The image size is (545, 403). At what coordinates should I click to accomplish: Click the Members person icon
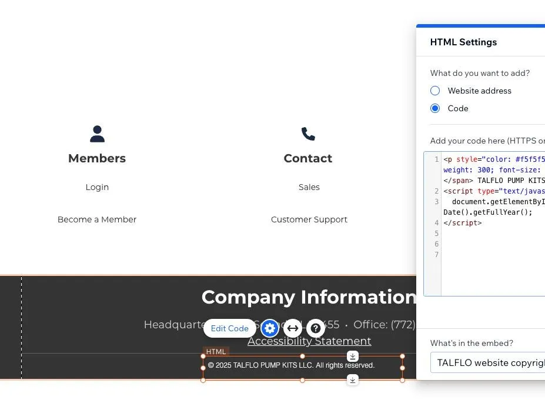98,134
